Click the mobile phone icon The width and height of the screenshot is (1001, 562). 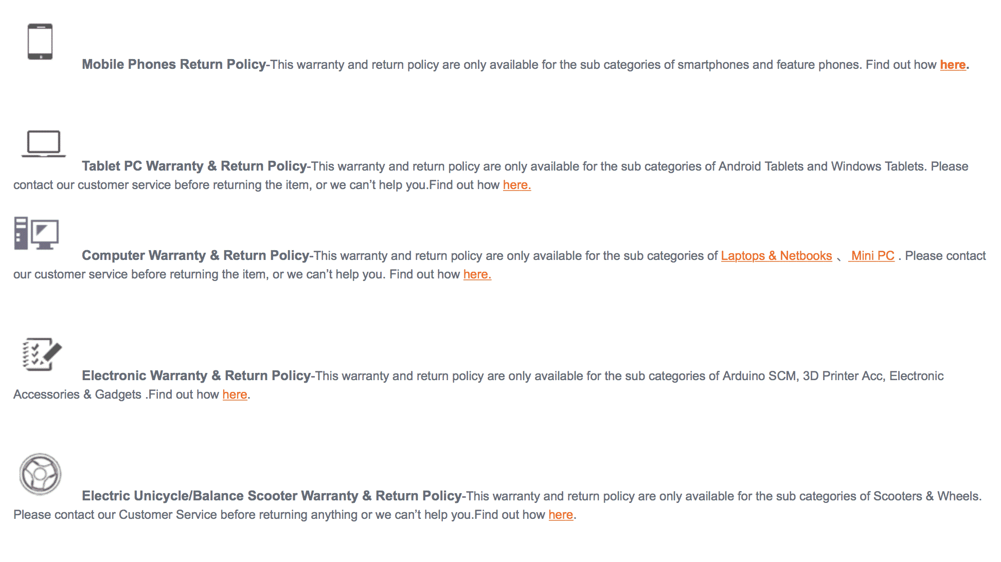click(x=40, y=42)
